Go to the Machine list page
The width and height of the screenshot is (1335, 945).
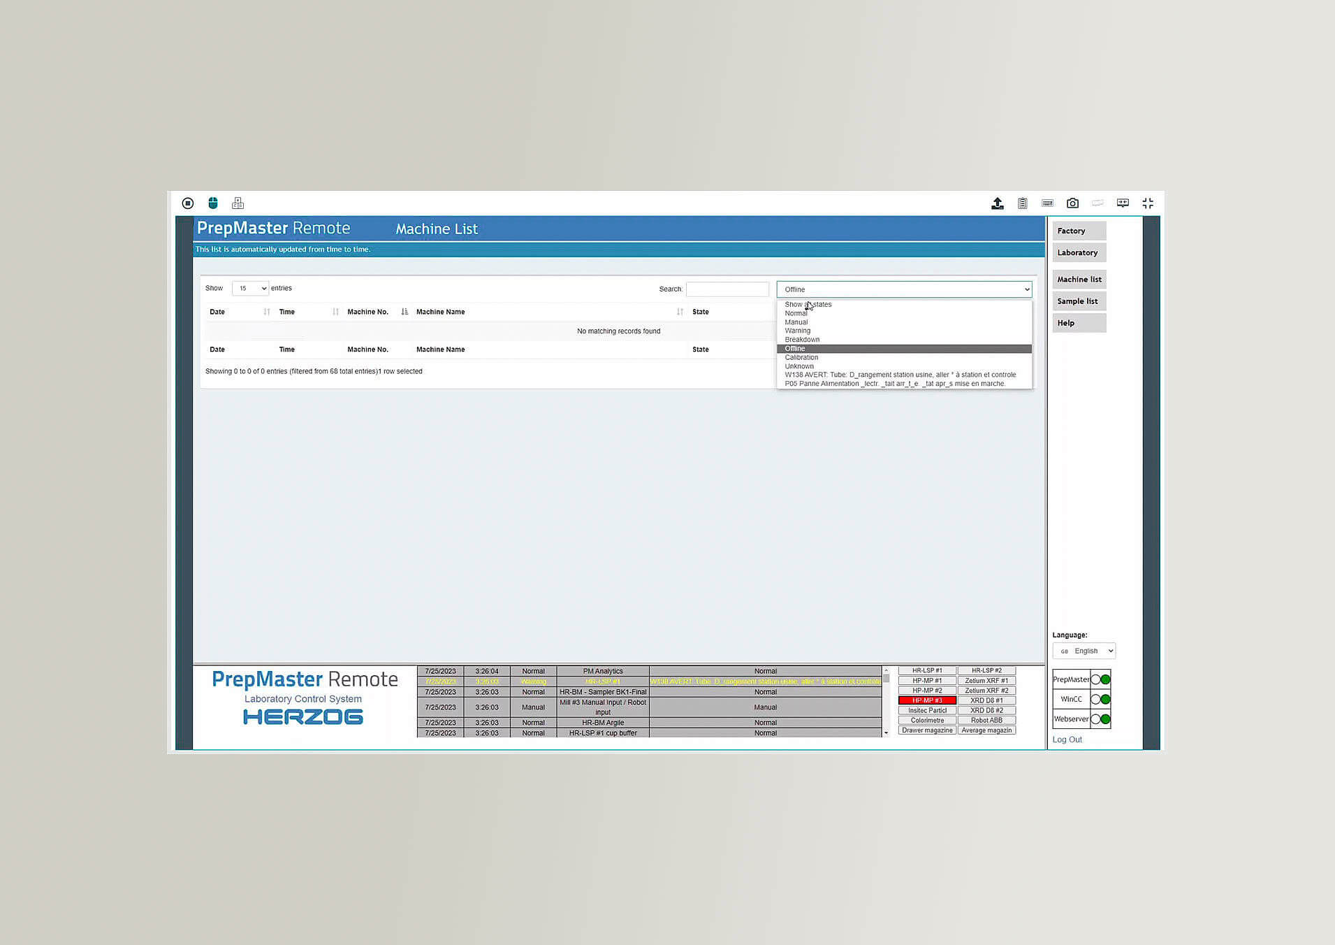(1079, 280)
